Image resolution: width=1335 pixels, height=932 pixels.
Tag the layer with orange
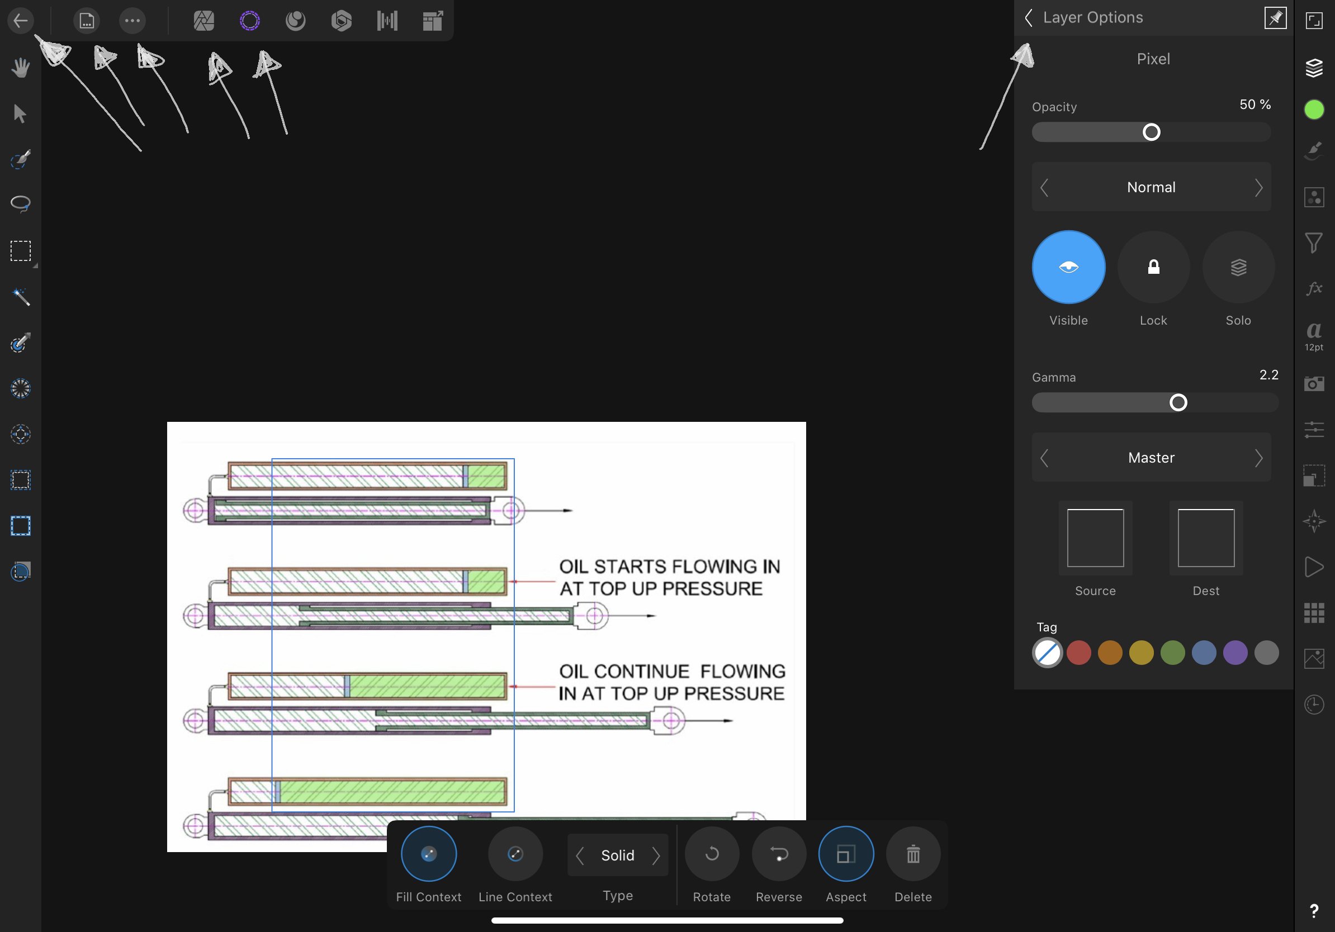click(x=1110, y=653)
